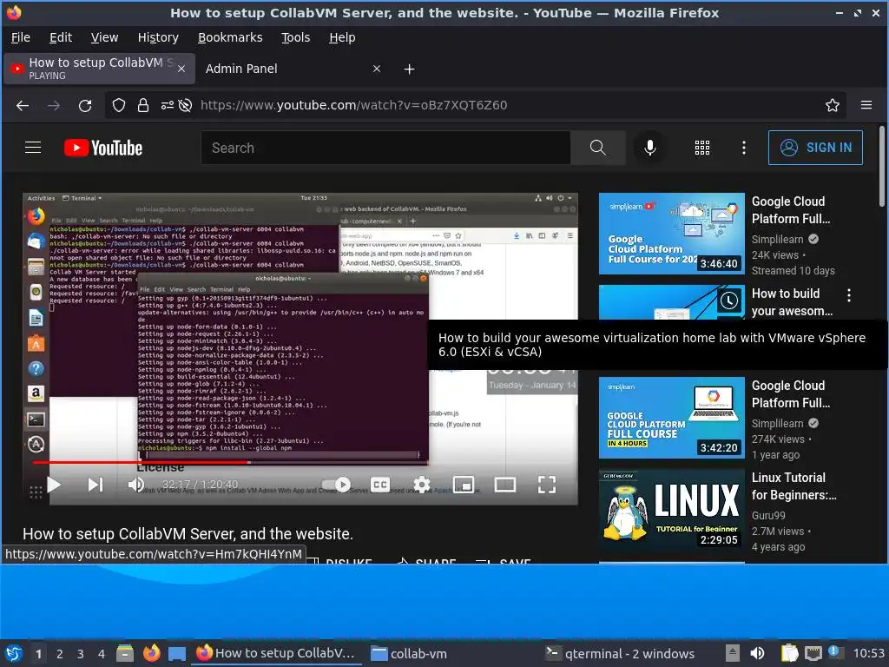Open the player settings gear
Screen dimensions: 889x667
point(422,485)
